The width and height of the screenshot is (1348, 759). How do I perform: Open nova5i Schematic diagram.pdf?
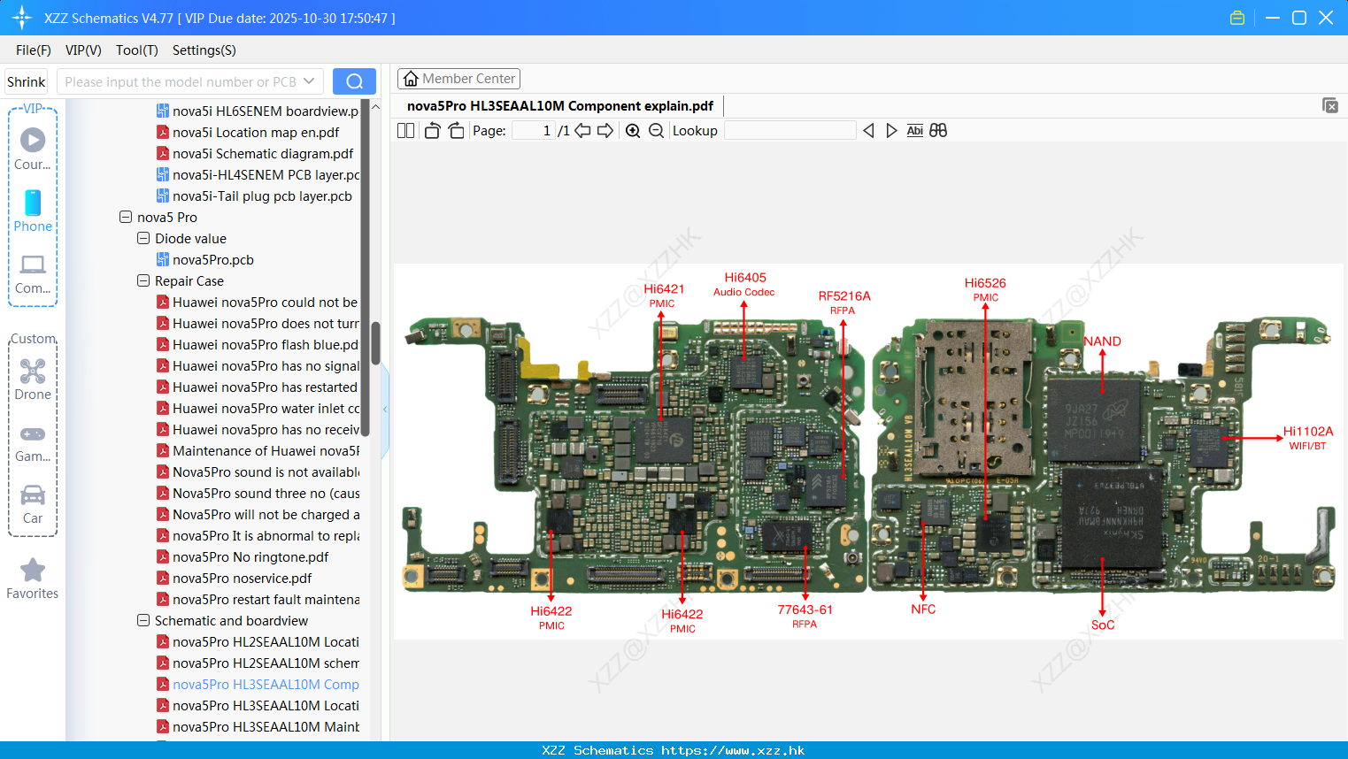click(254, 153)
